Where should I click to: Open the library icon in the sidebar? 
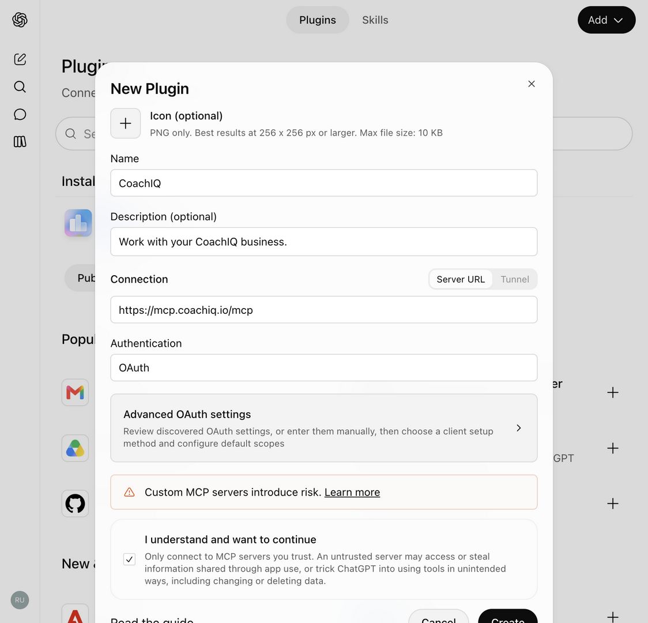pos(20,142)
